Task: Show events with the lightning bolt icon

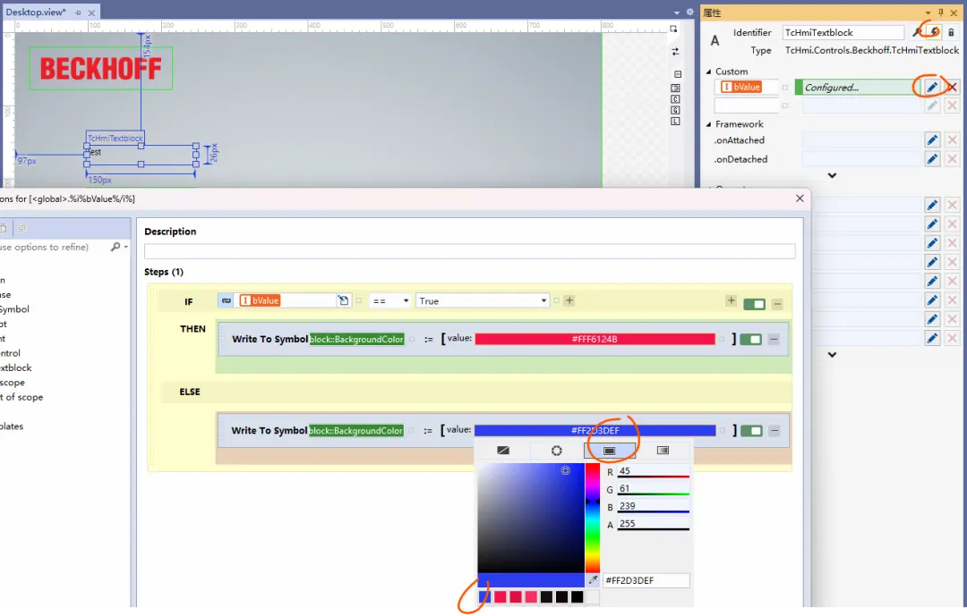Action: coord(934,32)
